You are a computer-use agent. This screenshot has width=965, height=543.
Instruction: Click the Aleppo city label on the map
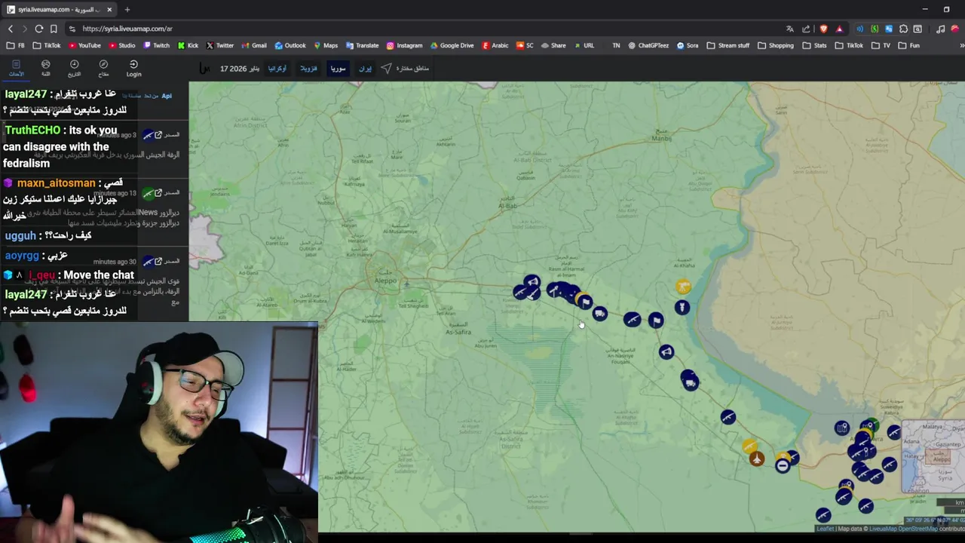pyautogui.click(x=385, y=281)
